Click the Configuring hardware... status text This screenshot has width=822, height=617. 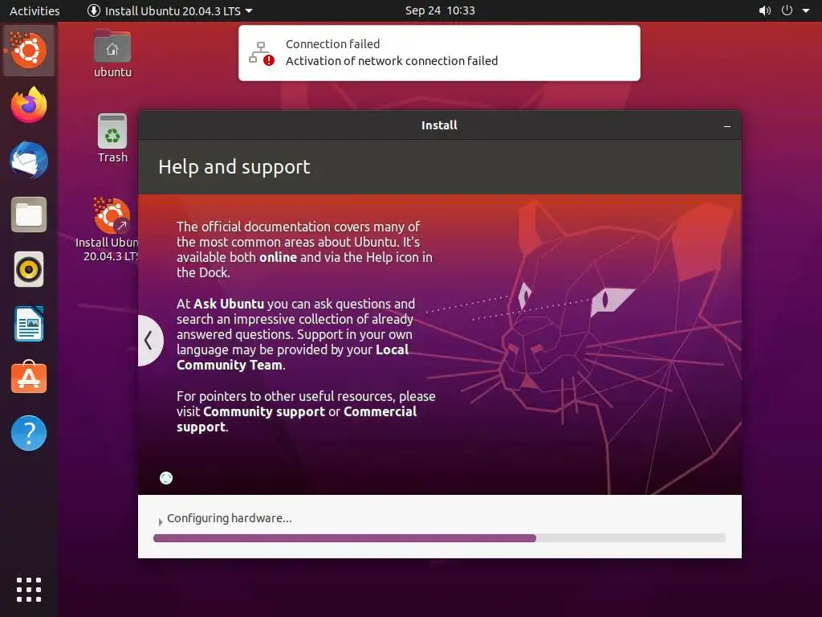tap(229, 518)
